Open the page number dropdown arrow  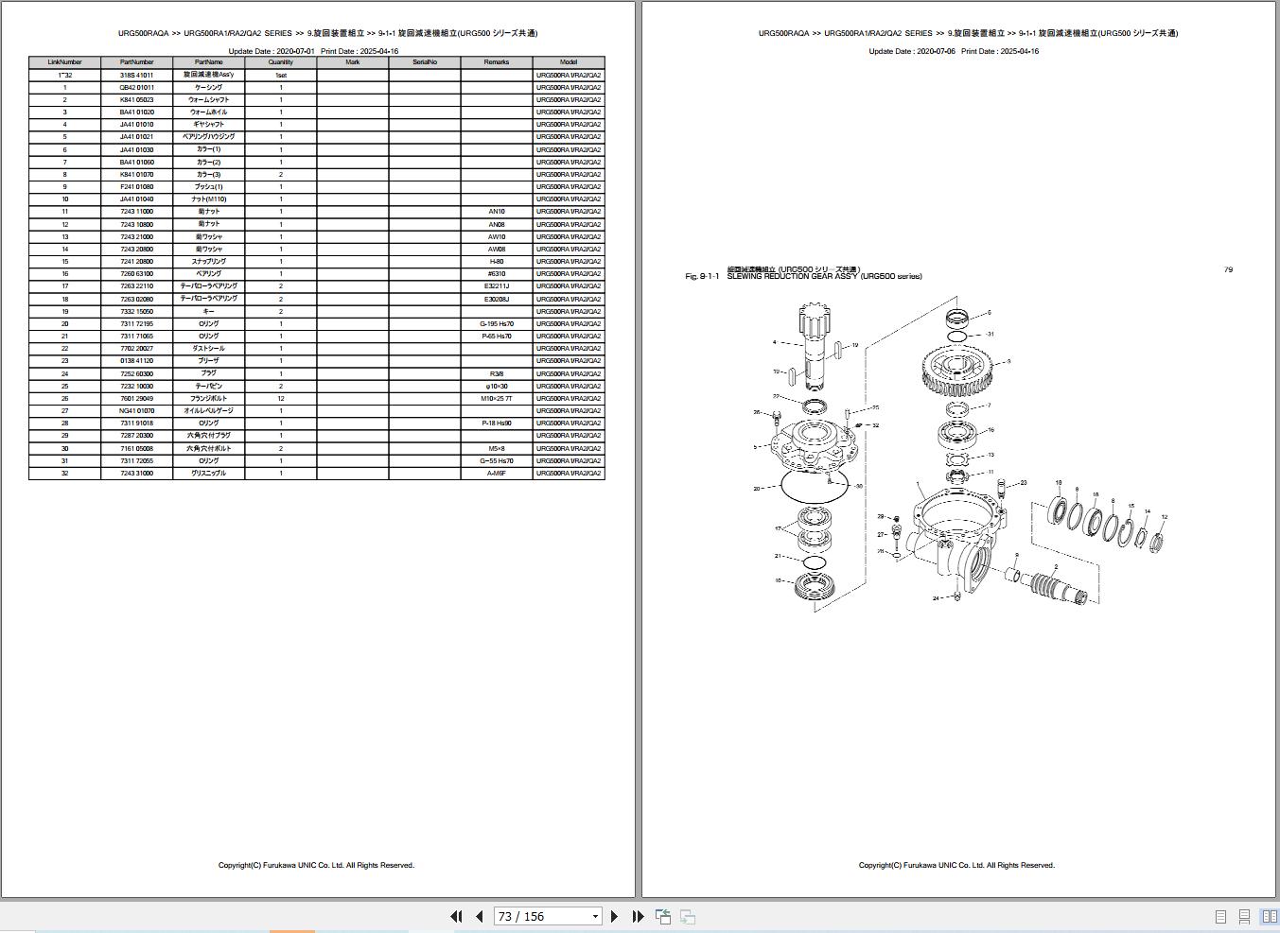(595, 916)
